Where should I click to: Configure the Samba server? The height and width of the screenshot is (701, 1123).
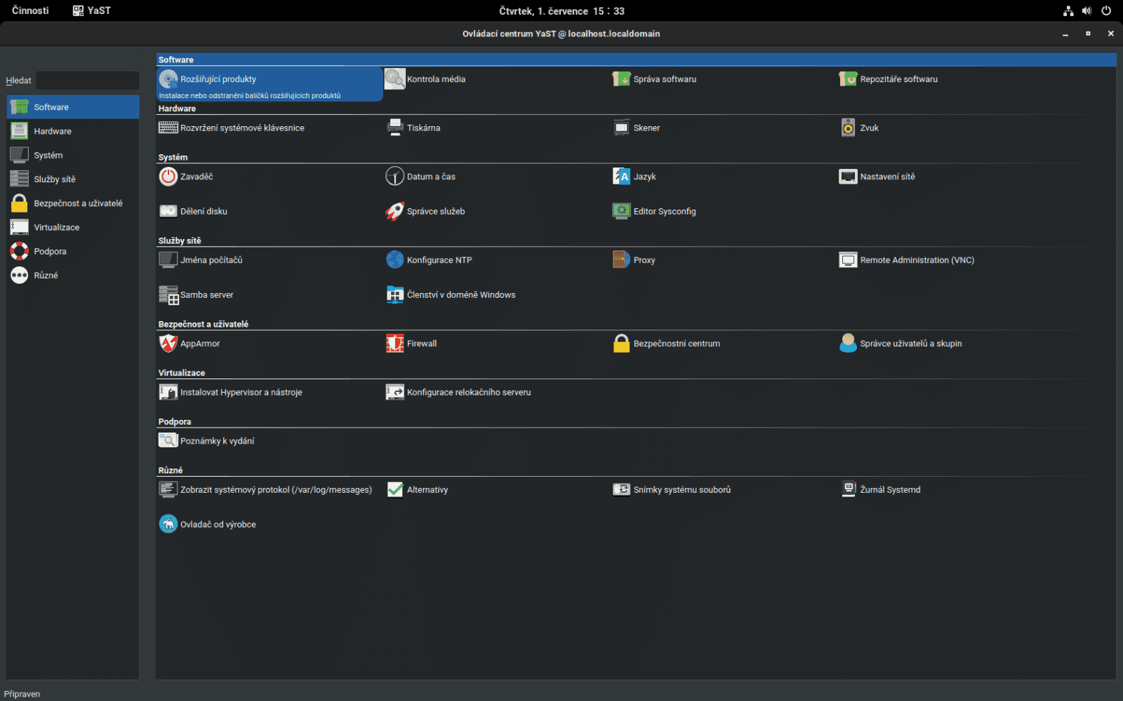[206, 294]
